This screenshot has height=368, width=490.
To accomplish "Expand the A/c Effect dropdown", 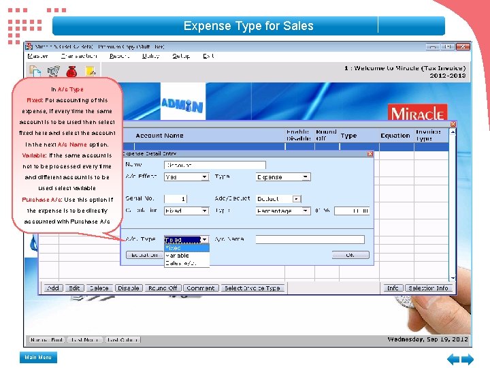I will [204, 177].
